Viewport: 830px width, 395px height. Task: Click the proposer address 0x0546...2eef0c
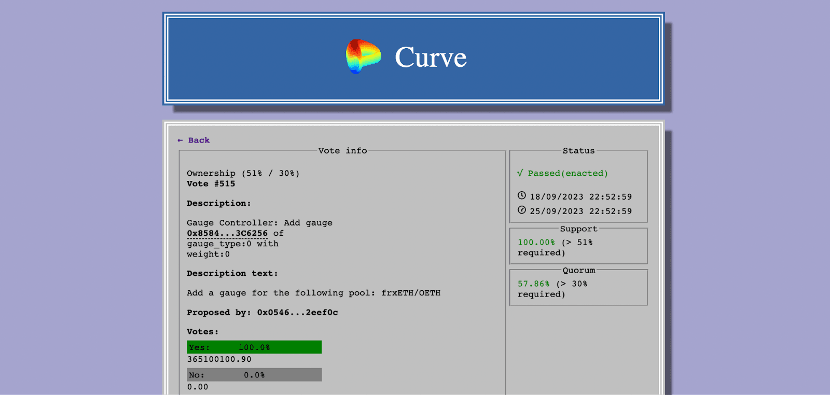tap(298, 312)
